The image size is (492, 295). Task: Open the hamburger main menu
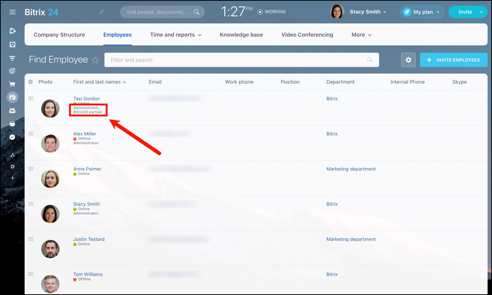point(12,12)
